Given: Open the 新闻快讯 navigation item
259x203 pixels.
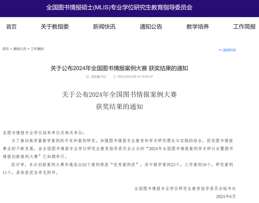Looking at the screenshot, I should pos(104,27).
